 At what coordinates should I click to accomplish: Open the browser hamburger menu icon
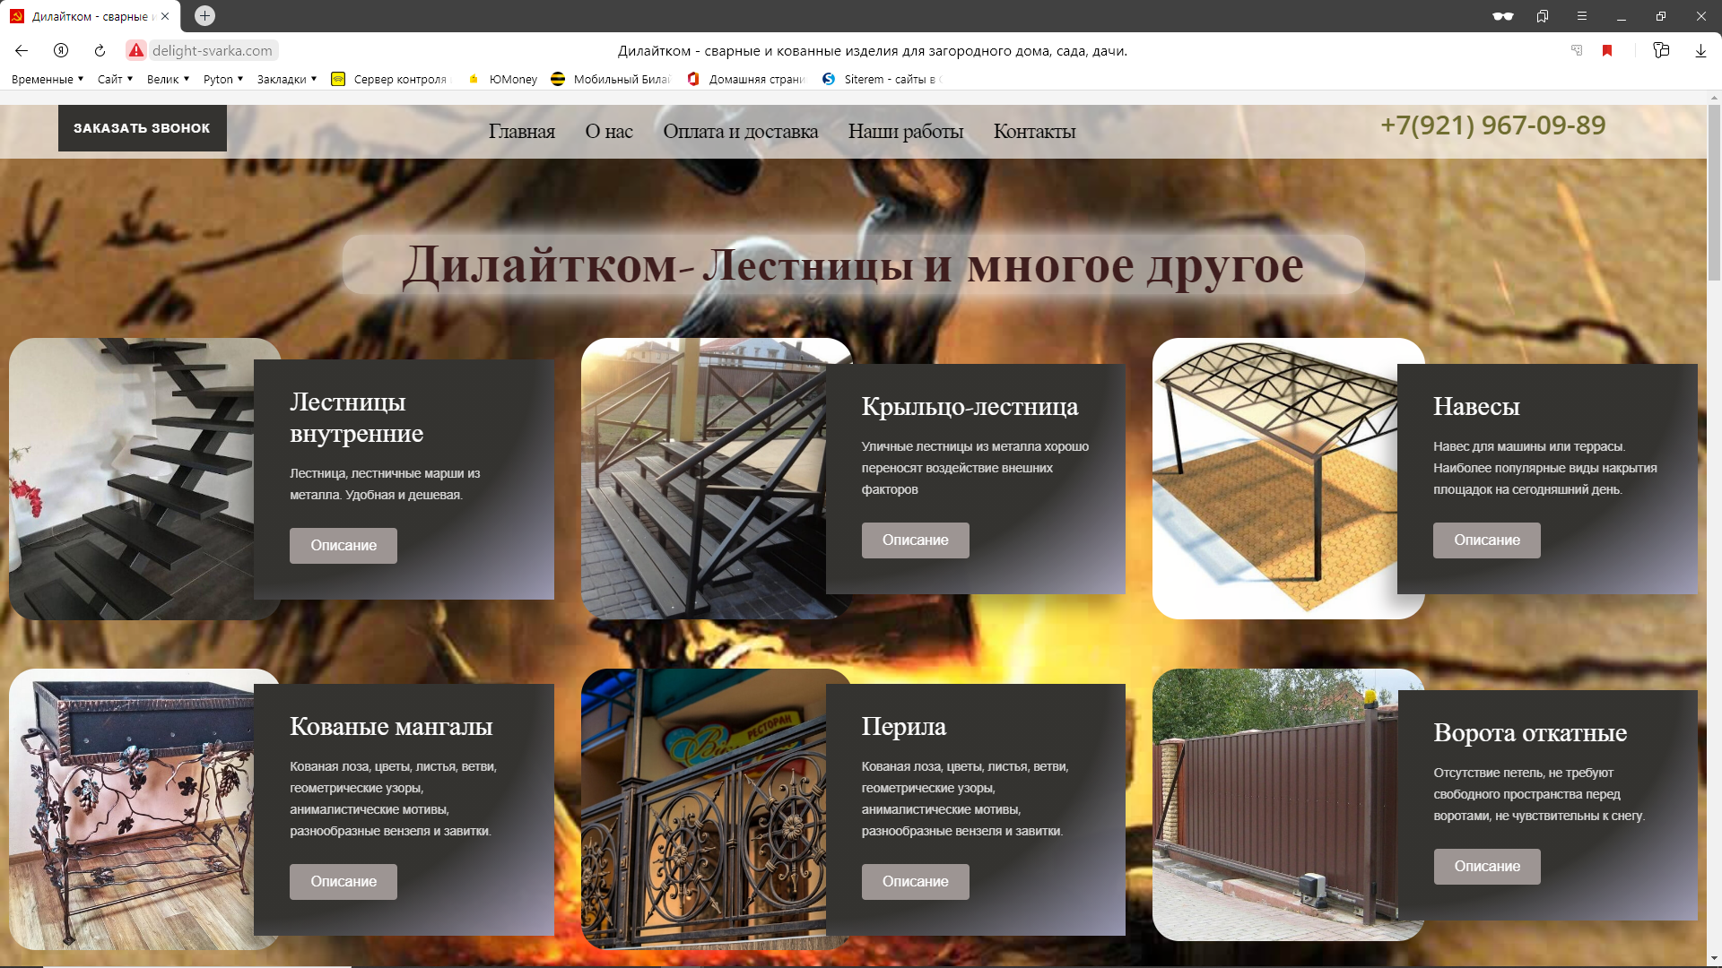[x=1581, y=16]
